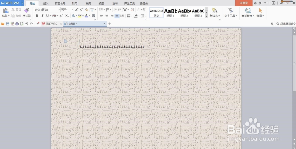Decrease font size with A- icon
Viewport: 296px width, 149px height.
tap(81, 10)
